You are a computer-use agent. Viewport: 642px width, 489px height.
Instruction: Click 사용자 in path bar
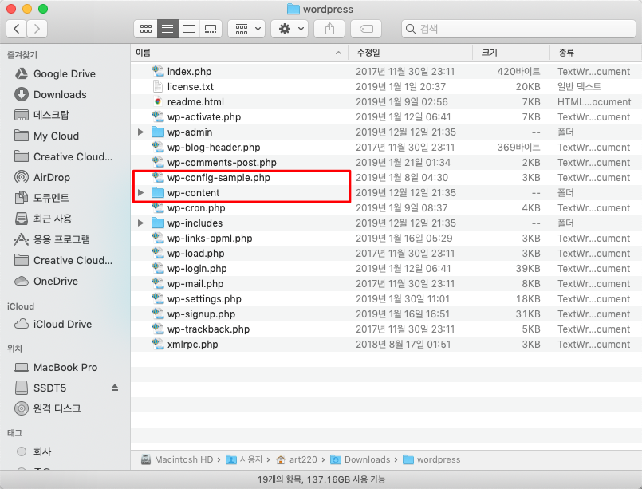(244, 459)
